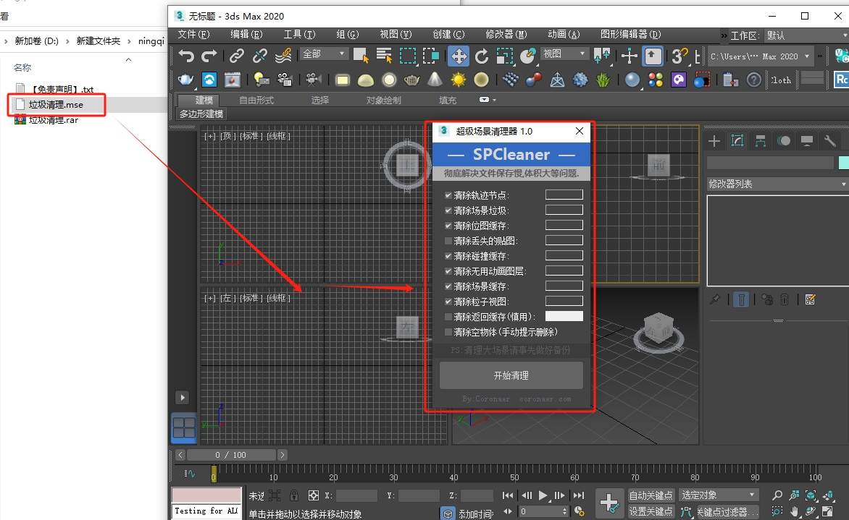Open the Utilities wrench tab
Image resolution: width=849 pixels, height=520 pixels.
click(x=829, y=141)
